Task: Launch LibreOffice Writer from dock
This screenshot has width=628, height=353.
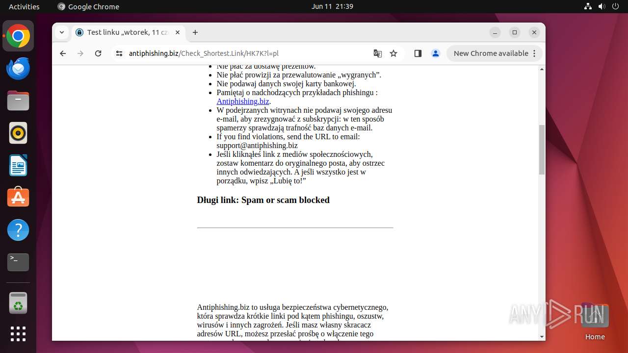Action: click(x=18, y=165)
